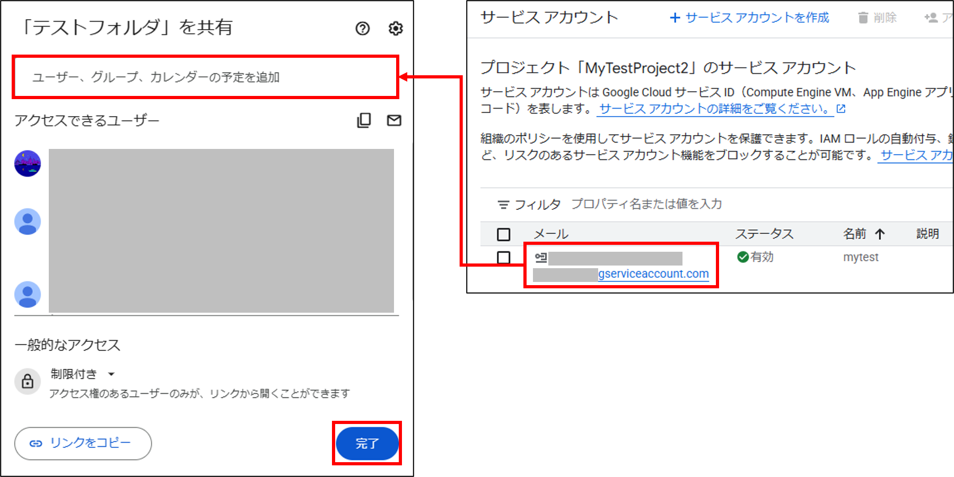
Task: Click the envelope email icon
Action: pos(394,120)
